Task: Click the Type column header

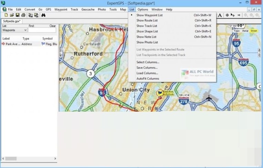Action: (x=31, y=38)
